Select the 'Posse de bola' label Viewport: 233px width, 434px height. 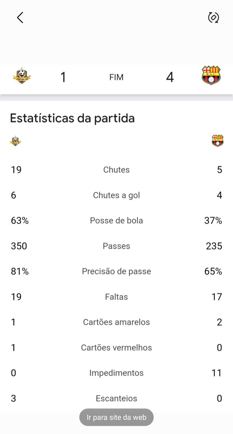116,221
